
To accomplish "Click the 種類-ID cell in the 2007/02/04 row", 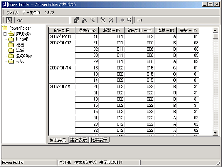I will click(x=111, y=37).
